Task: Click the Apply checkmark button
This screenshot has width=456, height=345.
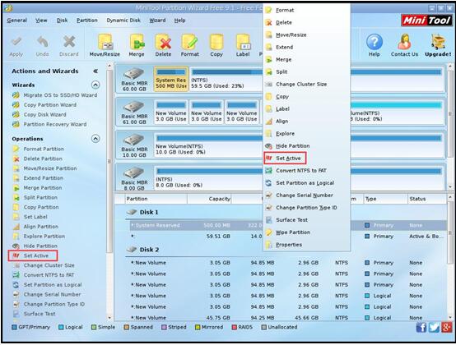Action: tap(16, 47)
